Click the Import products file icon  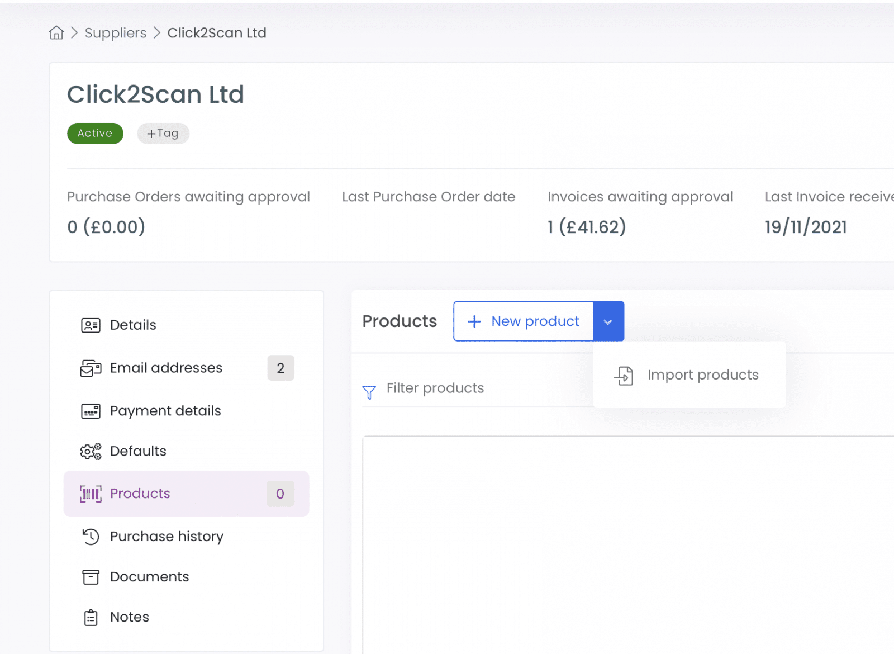[624, 376]
